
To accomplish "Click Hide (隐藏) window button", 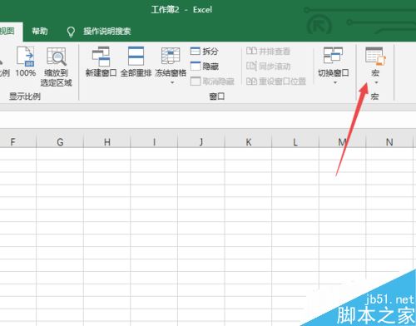I will click(x=205, y=67).
